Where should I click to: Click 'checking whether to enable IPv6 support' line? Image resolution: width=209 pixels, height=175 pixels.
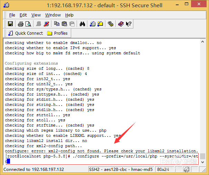(60, 48)
